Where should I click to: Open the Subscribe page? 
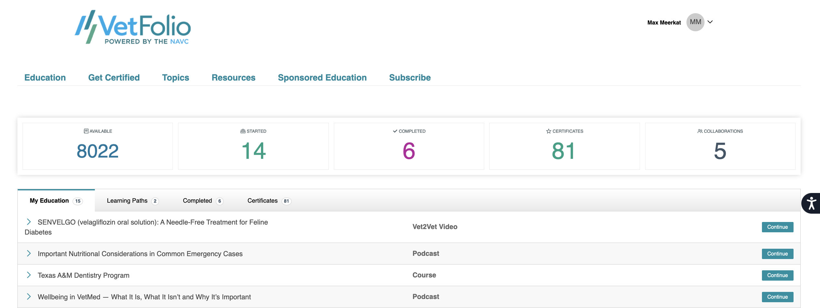[410, 78]
